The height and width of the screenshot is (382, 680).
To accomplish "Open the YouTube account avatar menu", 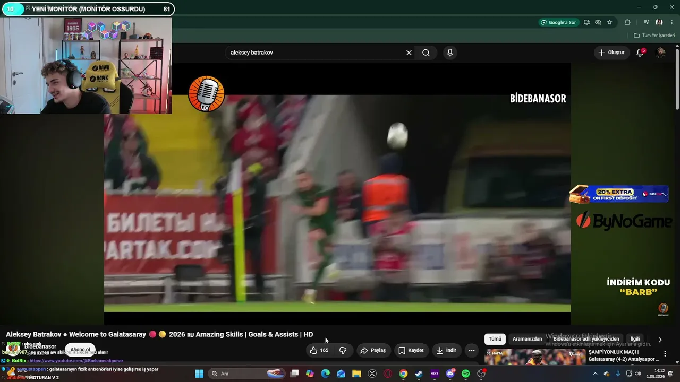I will tap(661, 53).
